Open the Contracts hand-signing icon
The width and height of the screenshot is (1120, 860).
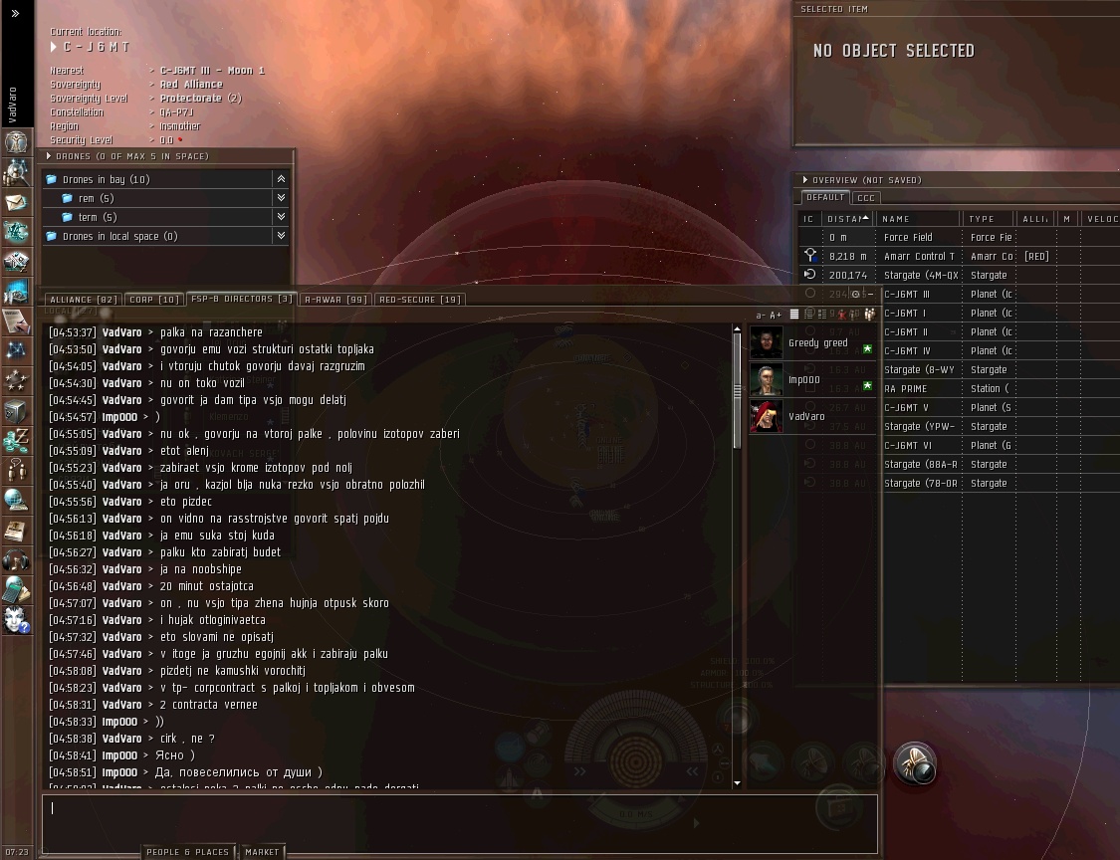tap(16, 322)
